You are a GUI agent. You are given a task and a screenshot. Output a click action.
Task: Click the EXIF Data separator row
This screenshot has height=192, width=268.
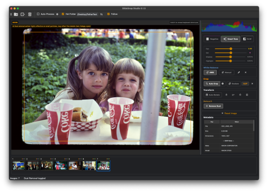click(x=229, y=141)
